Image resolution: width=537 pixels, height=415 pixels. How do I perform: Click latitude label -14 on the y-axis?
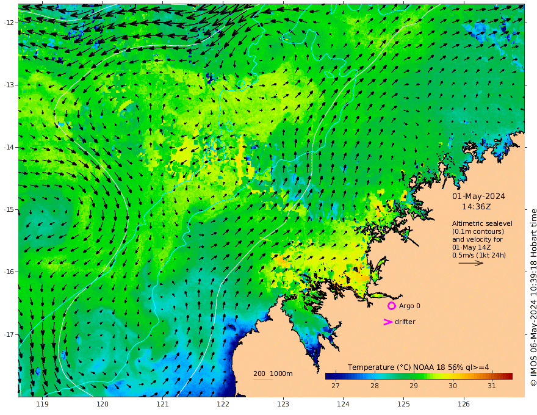9,147
